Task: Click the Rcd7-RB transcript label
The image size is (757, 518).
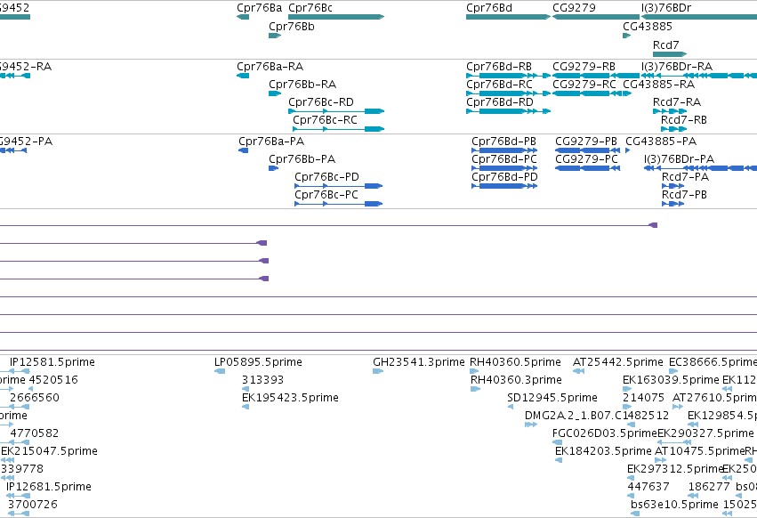Action: click(684, 120)
